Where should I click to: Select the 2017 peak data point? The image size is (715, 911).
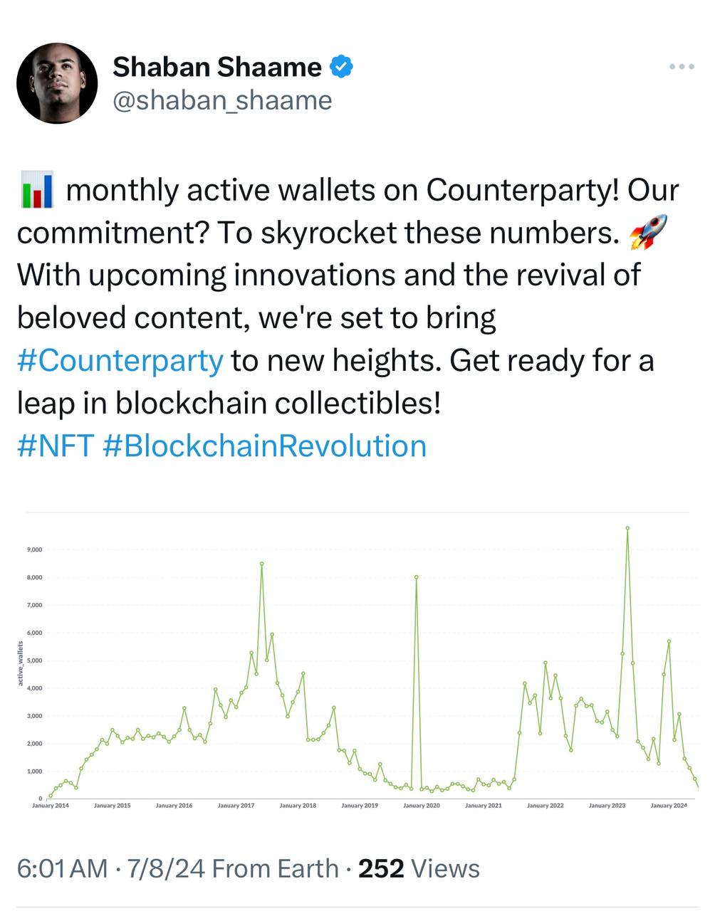261,564
